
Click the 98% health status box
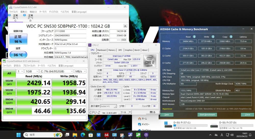coord(18,39)
